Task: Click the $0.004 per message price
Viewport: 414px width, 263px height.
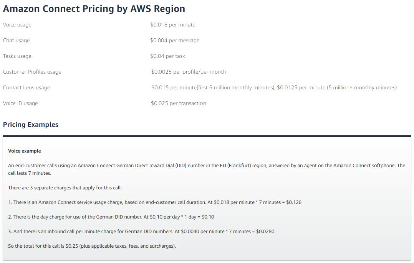Action: [175, 41]
